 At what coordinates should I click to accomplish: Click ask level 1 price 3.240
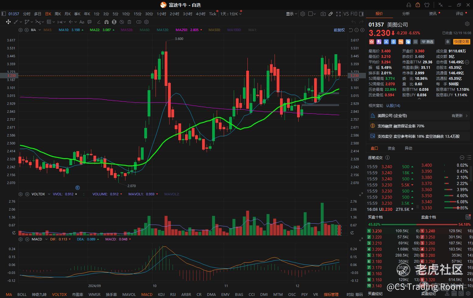coord(430,231)
